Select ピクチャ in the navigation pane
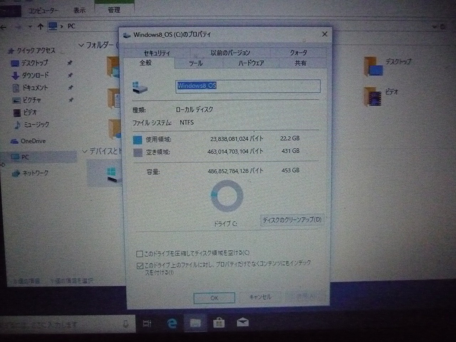 (x=32, y=100)
